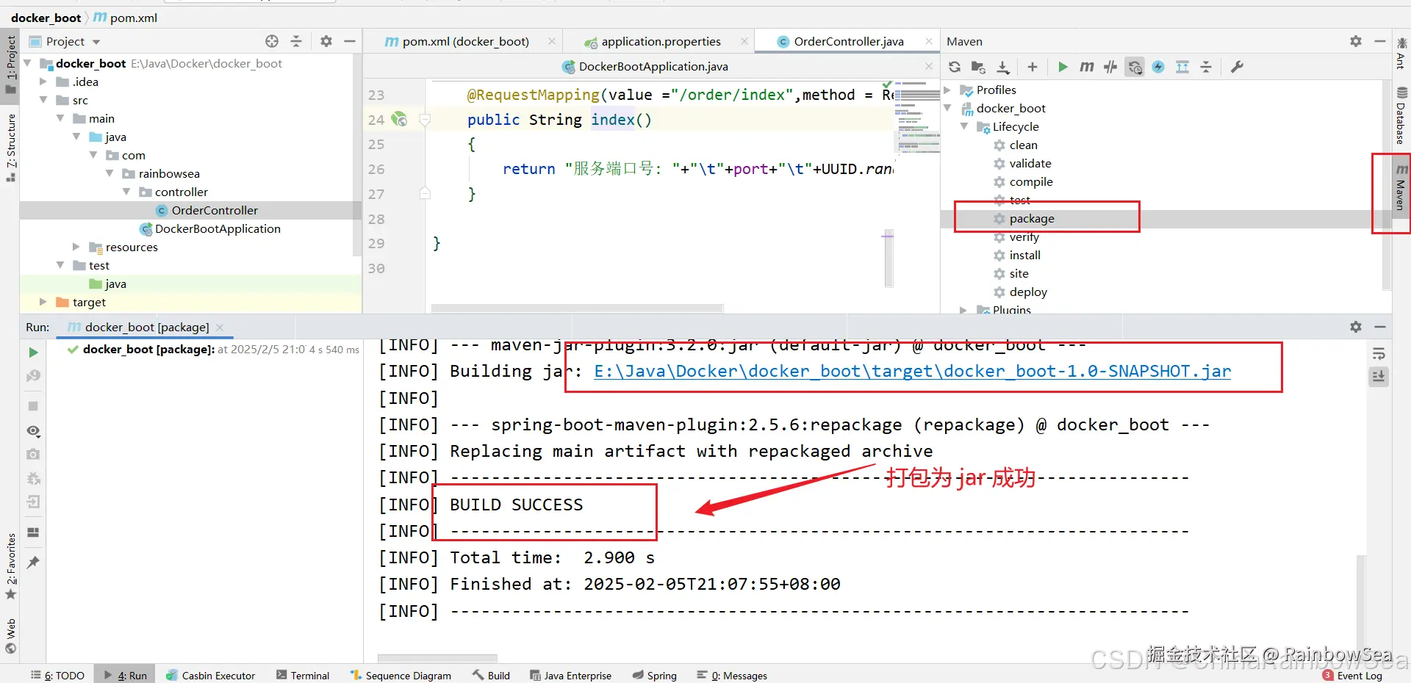Image resolution: width=1411 pixels, height=683 pixels.
Task: Open Build tool window
Action: (x=491, y=675)
